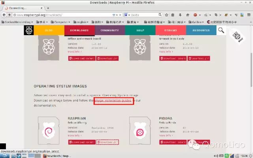Viewport: 253px width, 158px height.
Task: Download ZIP for offline and network install
Action: click(x=107, y=58)
